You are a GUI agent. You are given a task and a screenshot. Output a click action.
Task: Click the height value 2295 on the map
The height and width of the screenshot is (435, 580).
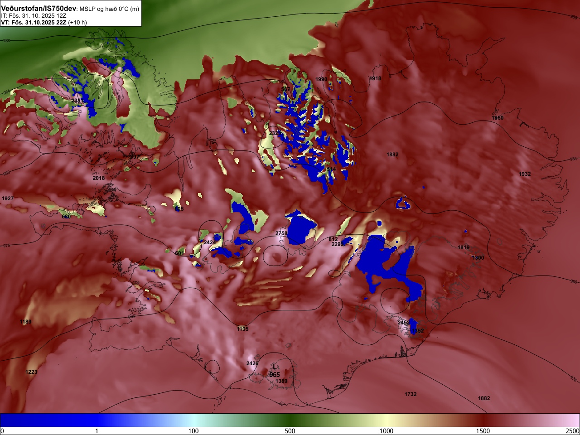[x=338, y=244]
